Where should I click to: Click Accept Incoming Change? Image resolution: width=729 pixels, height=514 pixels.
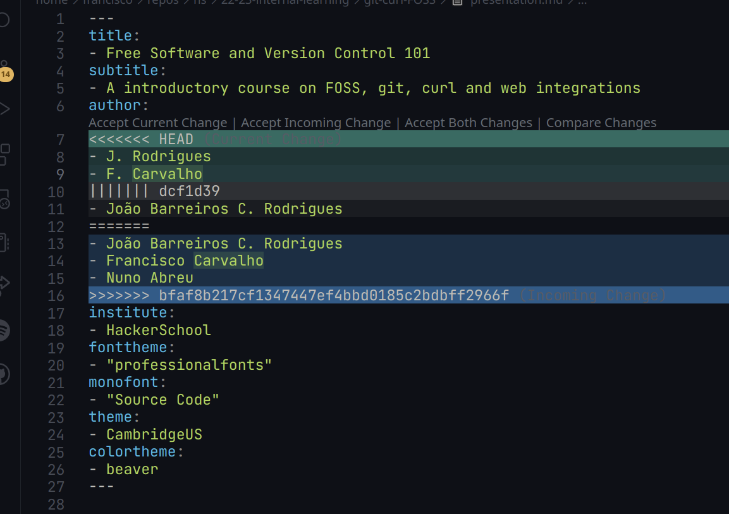pyautogui.click(x=315, y=123)
